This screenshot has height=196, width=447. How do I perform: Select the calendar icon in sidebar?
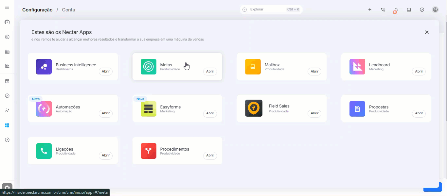(7, 81)
